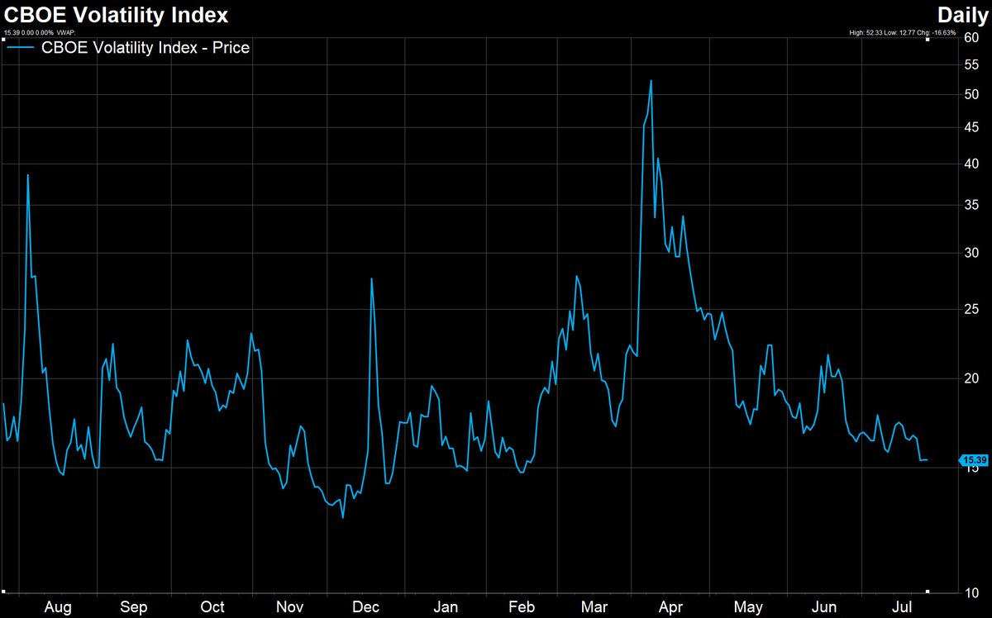This screenshot has height=618, width=992.
Task: Click the Sep month label
Action: (x=135, y=607)
